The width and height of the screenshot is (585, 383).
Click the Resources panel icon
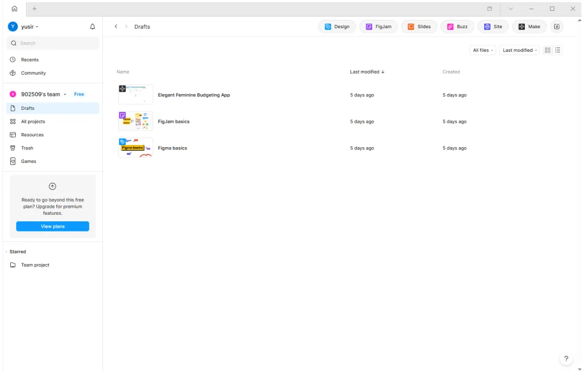[x=12, y=135]
